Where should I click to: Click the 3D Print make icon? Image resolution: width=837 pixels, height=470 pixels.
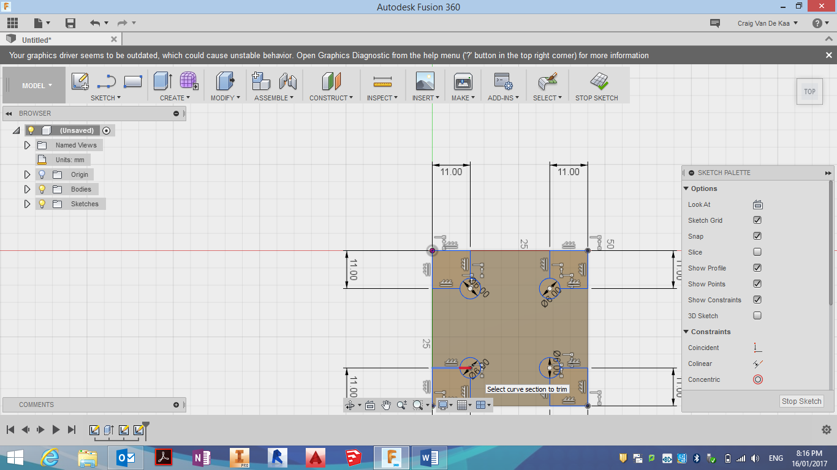pyautogui.click(x=463, y=81)
